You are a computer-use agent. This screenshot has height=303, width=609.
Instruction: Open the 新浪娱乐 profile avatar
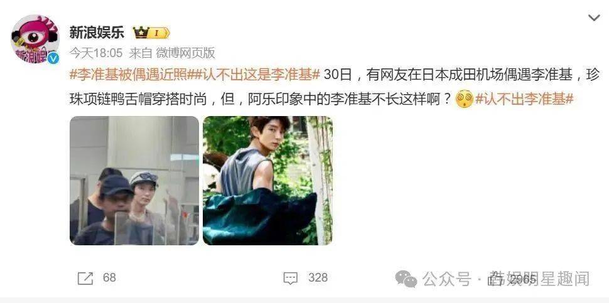tap(35, 39)
